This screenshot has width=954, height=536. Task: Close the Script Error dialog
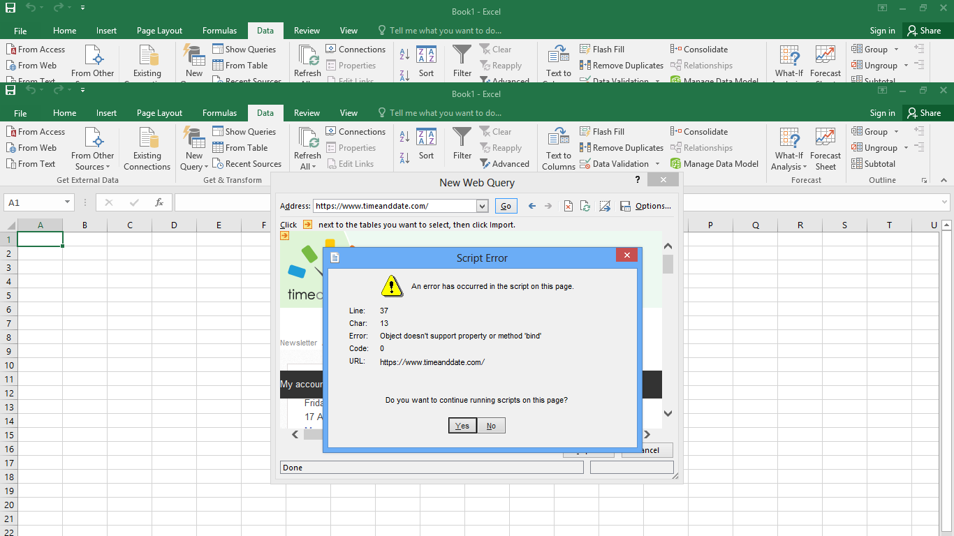click(x=626, y=255)
